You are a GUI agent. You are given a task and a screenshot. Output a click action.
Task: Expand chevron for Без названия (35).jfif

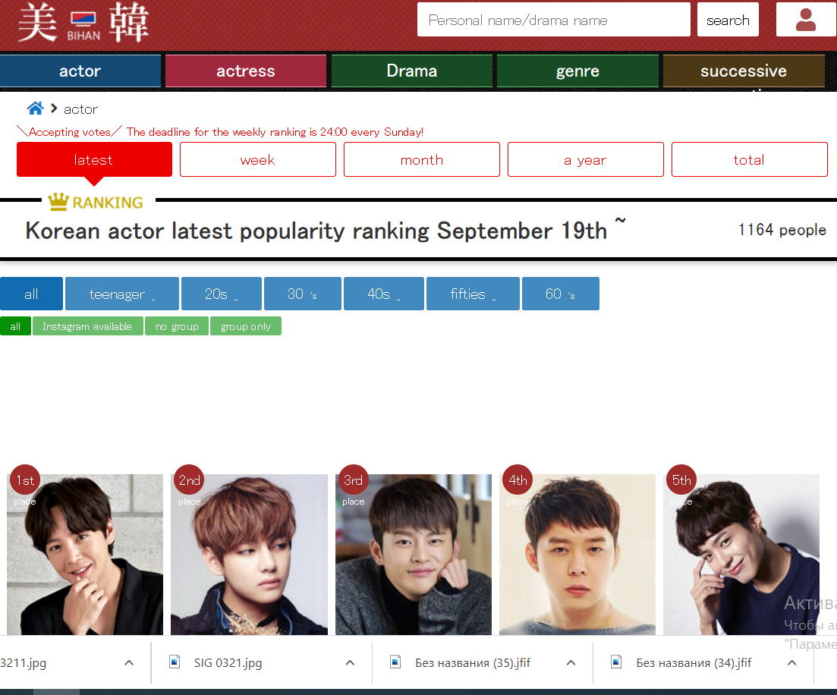[x=571, y=663]
